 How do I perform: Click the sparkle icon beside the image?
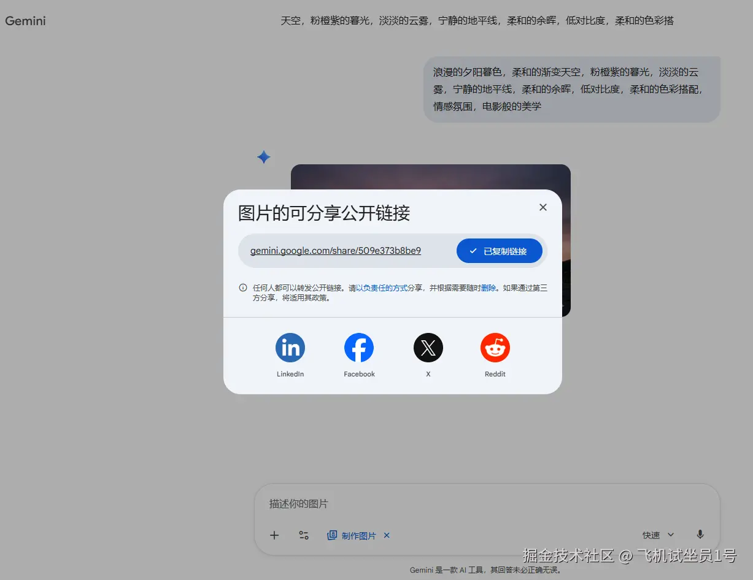coord(263,157)
